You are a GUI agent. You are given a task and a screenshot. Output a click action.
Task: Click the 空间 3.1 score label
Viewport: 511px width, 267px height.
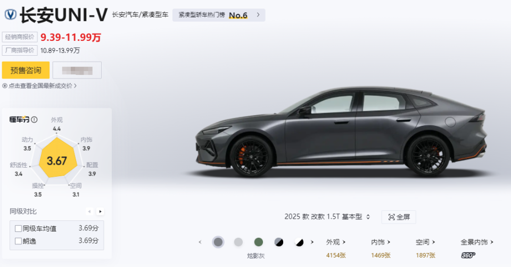pos(76,190)
